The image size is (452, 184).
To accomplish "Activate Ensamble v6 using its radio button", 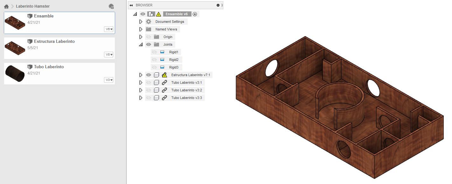I will click(195, 14).
